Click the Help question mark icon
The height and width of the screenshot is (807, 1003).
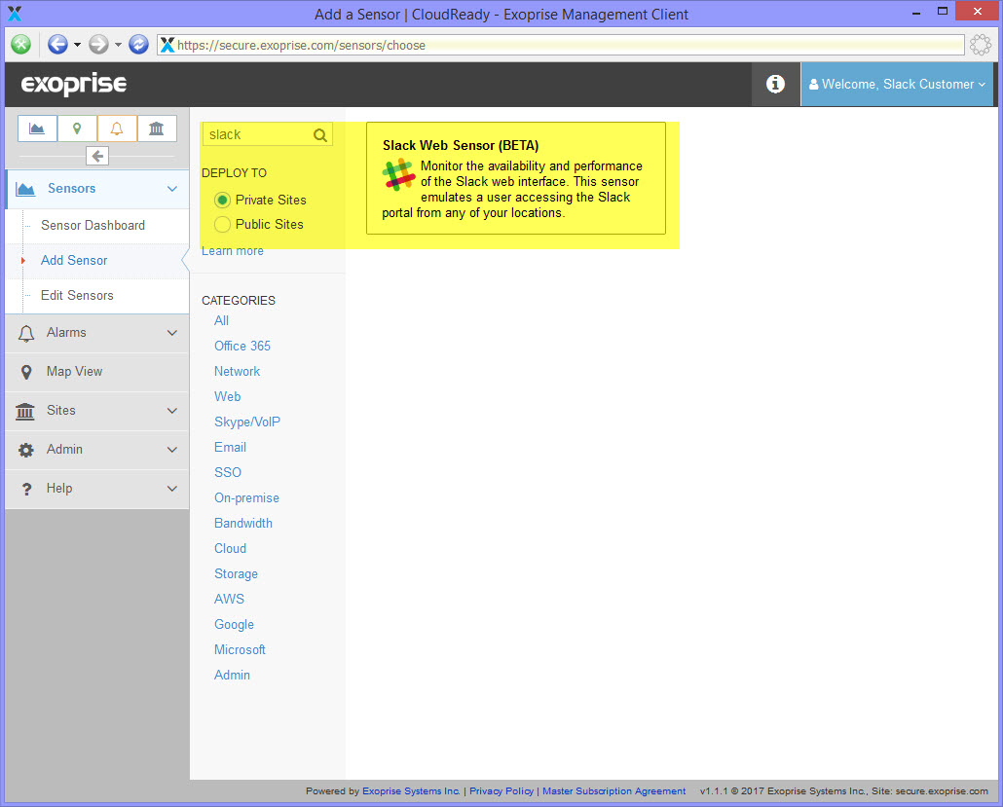(26, 490)
